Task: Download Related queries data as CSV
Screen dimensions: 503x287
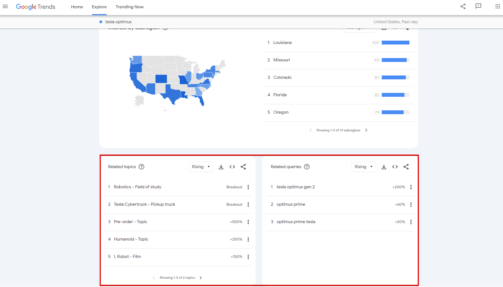Action: coord(384,167)
